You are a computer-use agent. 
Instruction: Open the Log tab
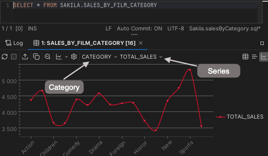coord(14,43)
